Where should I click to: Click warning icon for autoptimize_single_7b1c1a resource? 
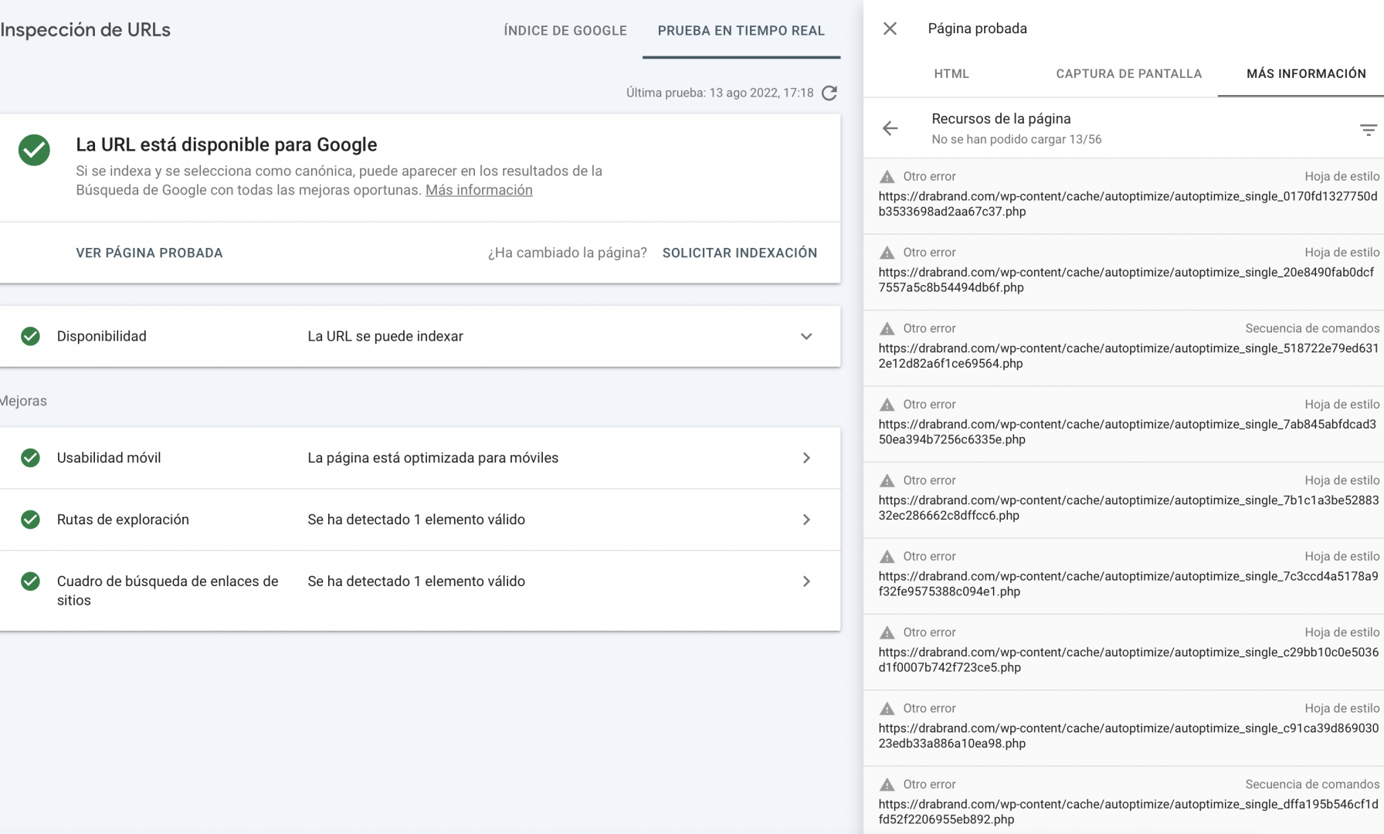887,480
